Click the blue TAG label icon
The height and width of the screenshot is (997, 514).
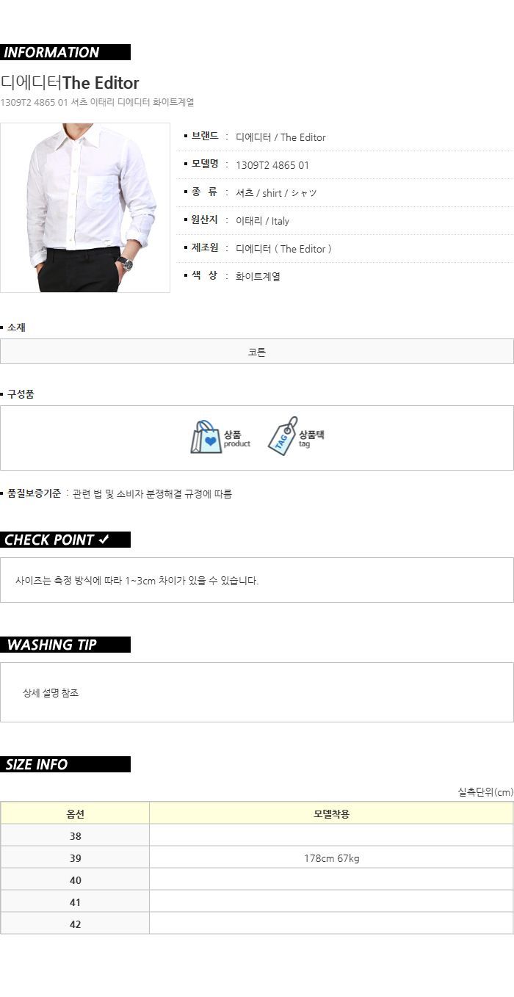pos(282,436)
